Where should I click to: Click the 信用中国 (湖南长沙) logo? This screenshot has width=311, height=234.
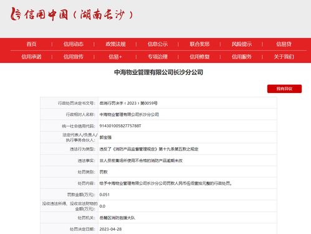tap(72, 14)
